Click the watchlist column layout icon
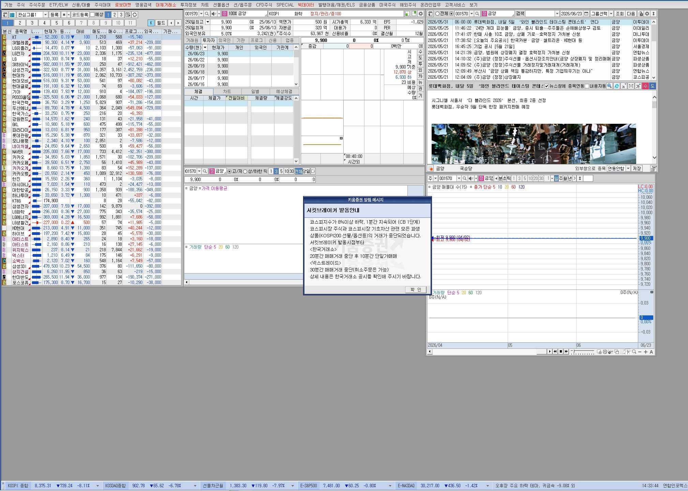Image resolution: width=688 pixels, height=491 pixels. pos(128,15)
